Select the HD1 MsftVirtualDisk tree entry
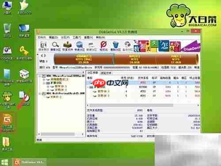Image resolution: width=221 pixels, height=166 pixels. coord(65,93)
